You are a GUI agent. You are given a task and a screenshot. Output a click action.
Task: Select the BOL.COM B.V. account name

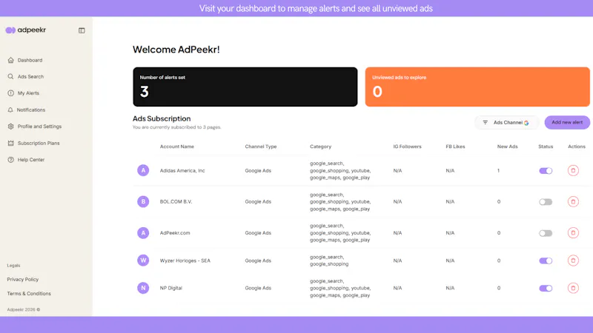(x=176, y=201)
